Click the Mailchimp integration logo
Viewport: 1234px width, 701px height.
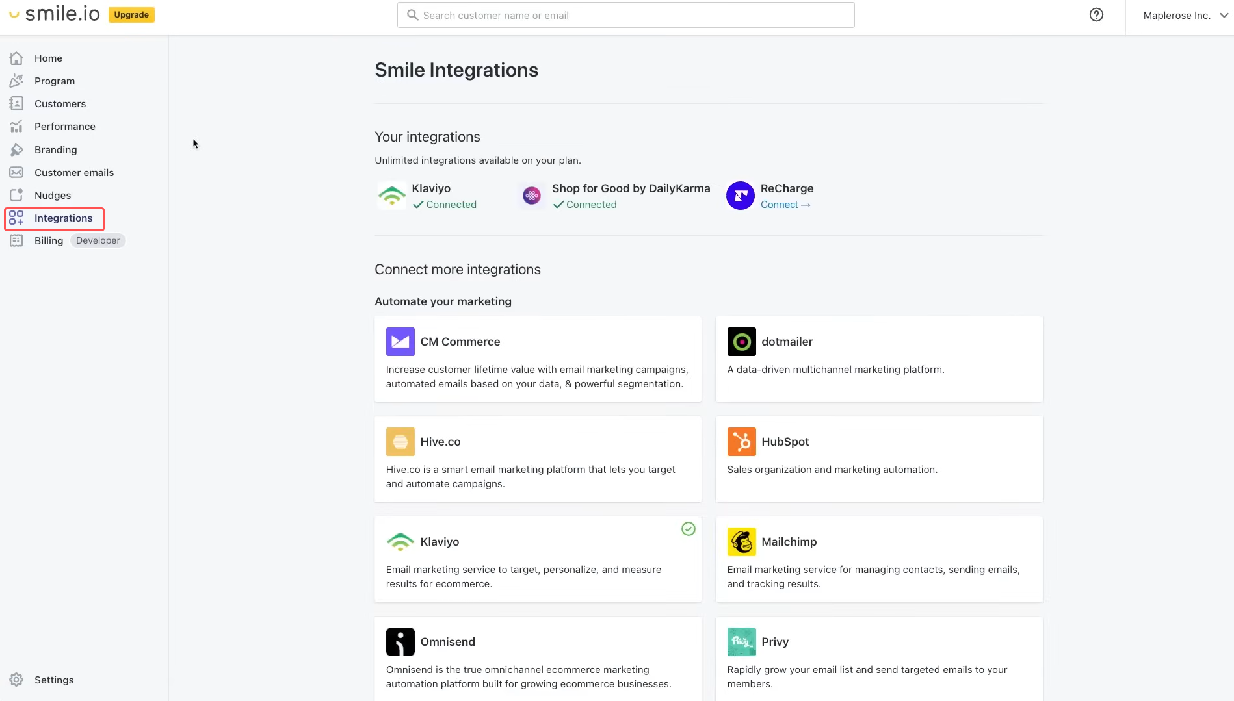coord(741,541)
